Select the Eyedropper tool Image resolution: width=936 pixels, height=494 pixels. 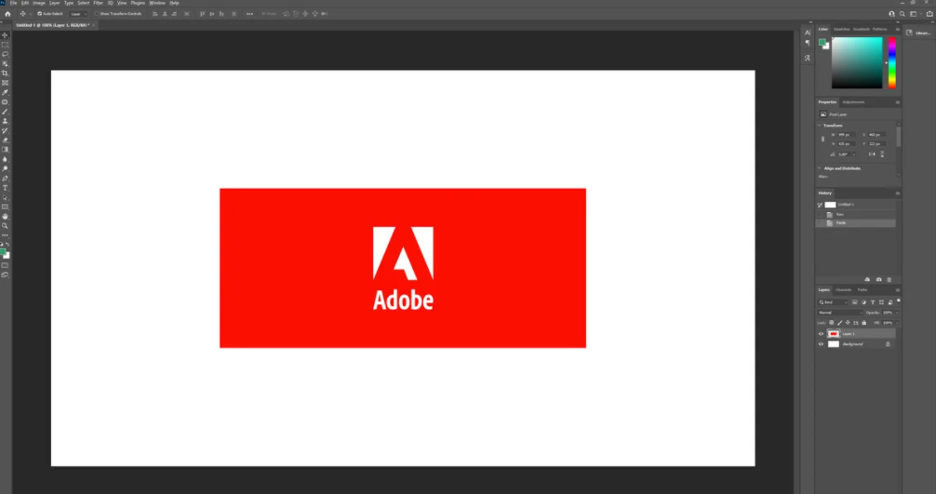coord(6,92)
